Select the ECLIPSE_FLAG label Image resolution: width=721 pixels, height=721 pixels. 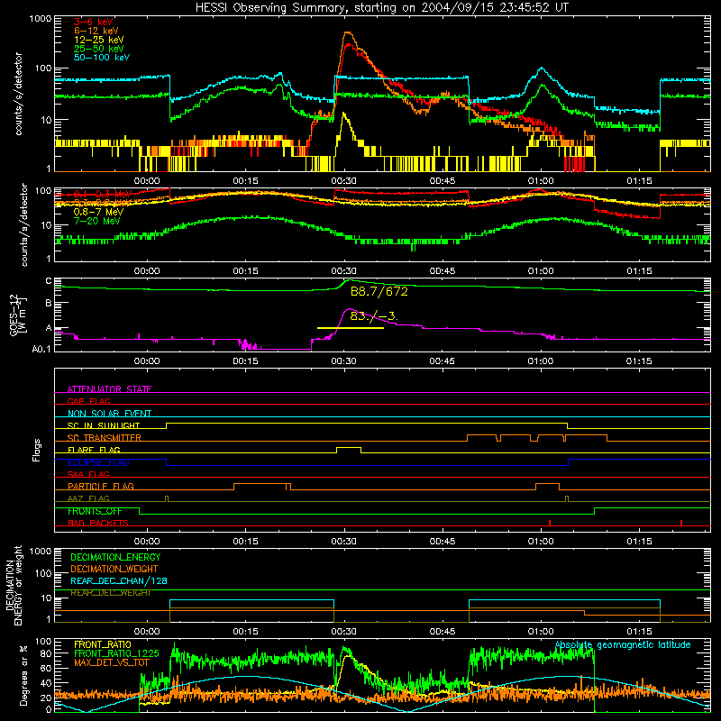(98, 462)
